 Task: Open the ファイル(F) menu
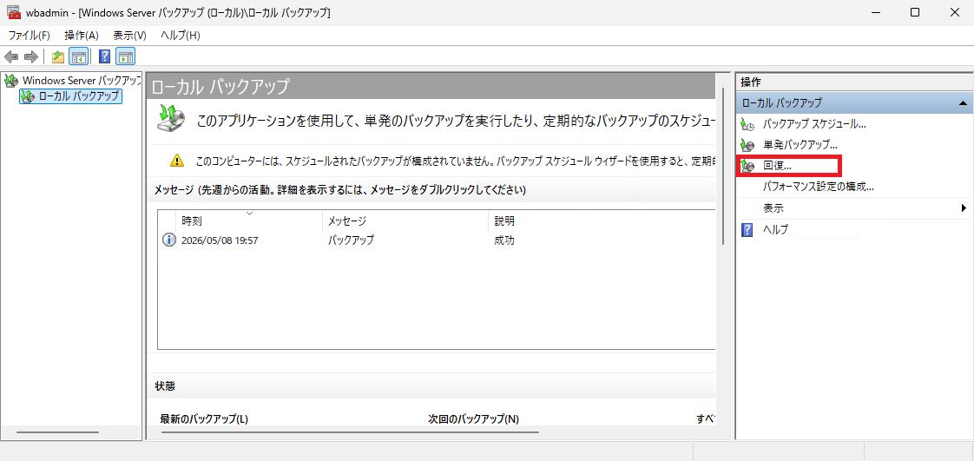(30, 36)
